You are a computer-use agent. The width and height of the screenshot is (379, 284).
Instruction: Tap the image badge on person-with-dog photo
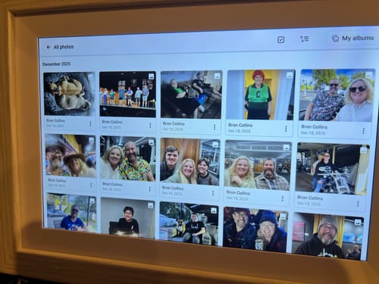click(x=214, y=211)
